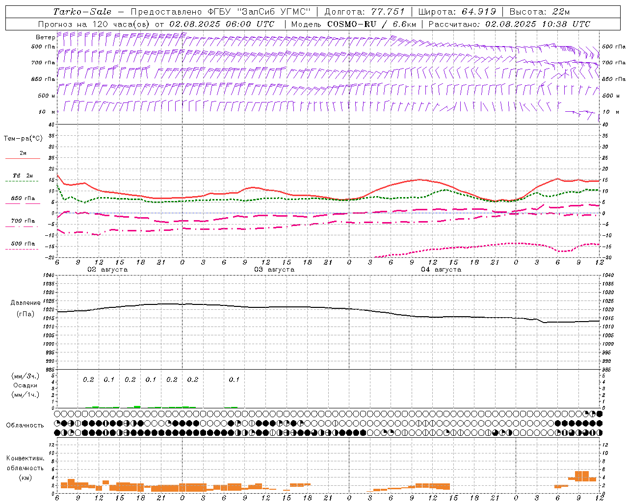This screenshot has width=628, height=502.
Task: Click the (гПа) unit label under Давление
Action: (26, 314)
